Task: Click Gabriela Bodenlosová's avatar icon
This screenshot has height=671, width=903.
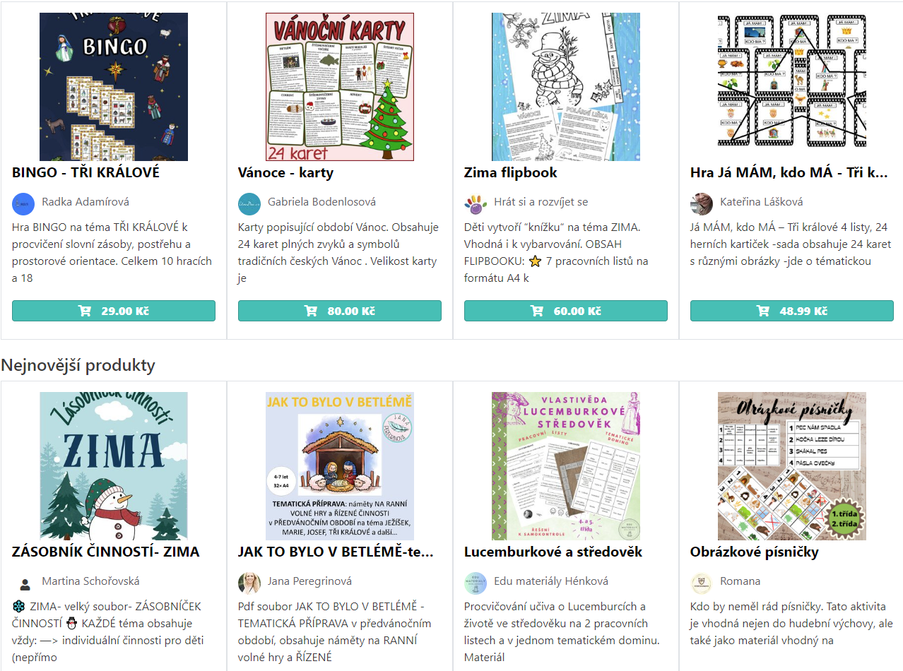Action: pos(249,204)
